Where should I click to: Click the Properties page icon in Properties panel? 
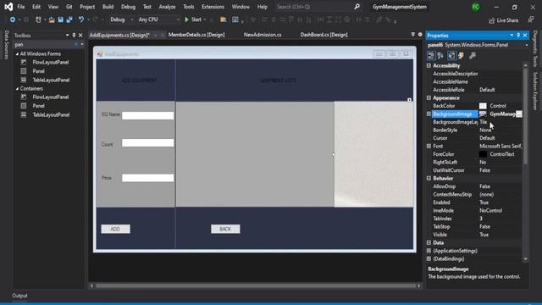pyautogui.click(x=451, y=55)
